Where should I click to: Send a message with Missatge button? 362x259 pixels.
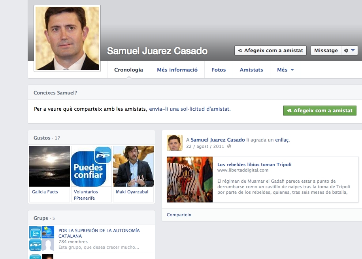(x=326, y=51)
